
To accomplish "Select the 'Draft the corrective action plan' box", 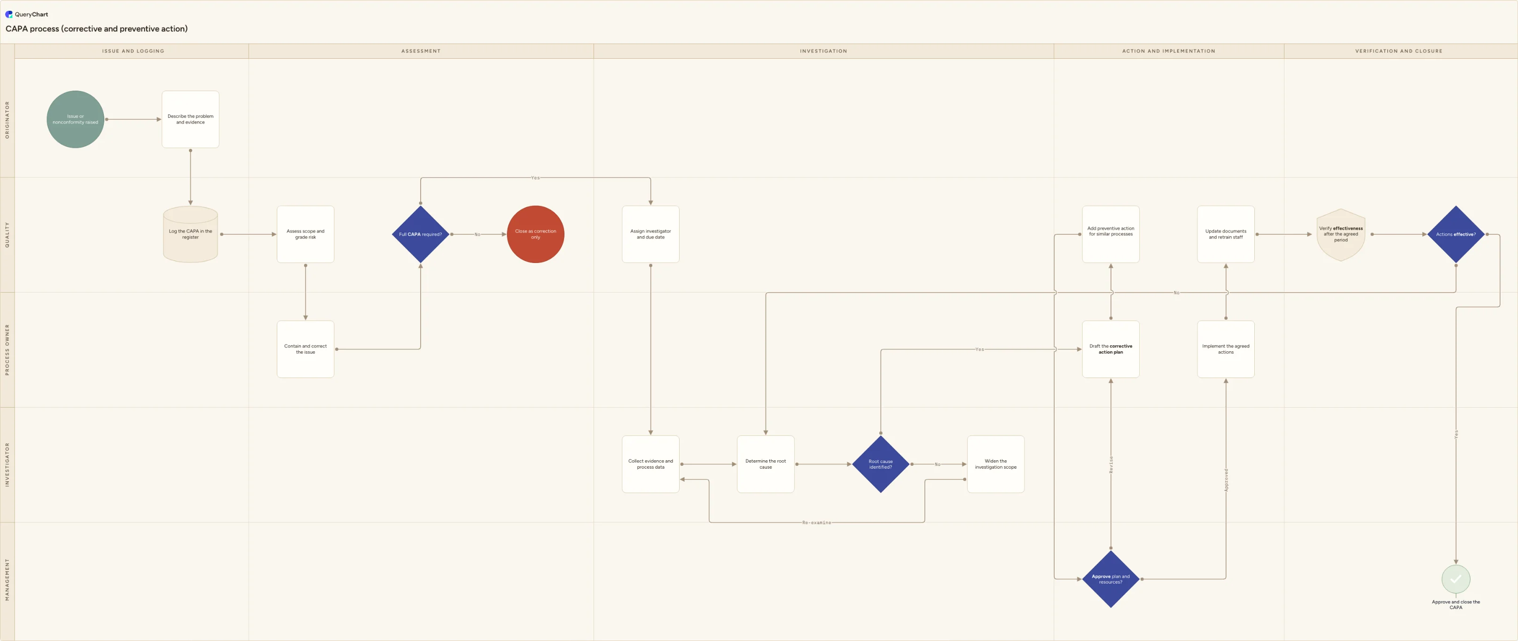I will 1111,349.
